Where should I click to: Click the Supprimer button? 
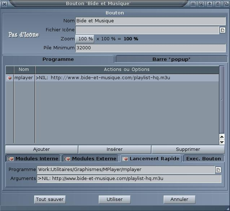tap(188, 149)
